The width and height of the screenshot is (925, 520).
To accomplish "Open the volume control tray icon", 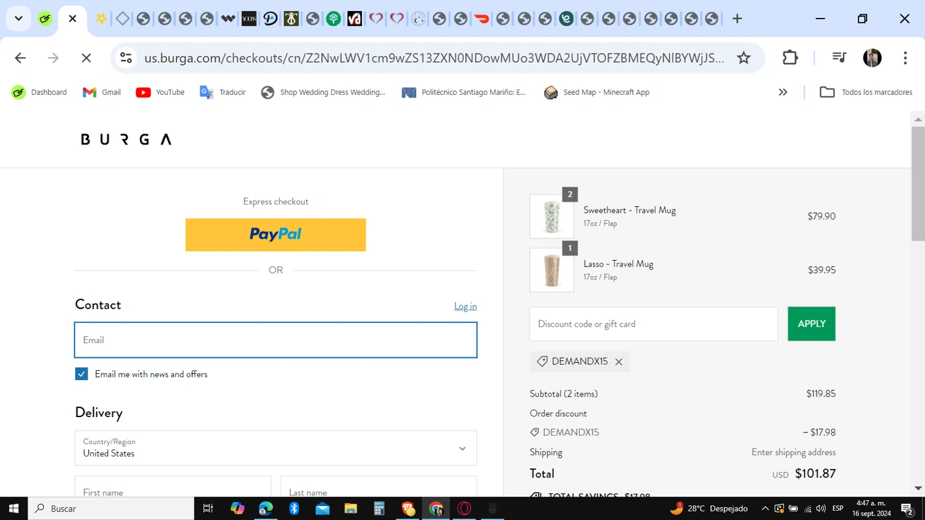I will [x=821, y=508].
